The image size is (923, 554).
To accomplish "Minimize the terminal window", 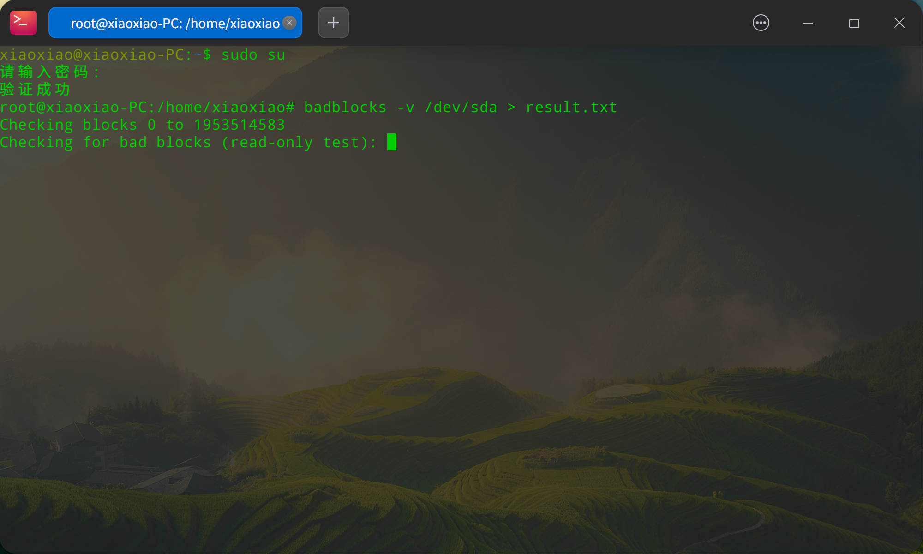I will [x=808, y=23].
